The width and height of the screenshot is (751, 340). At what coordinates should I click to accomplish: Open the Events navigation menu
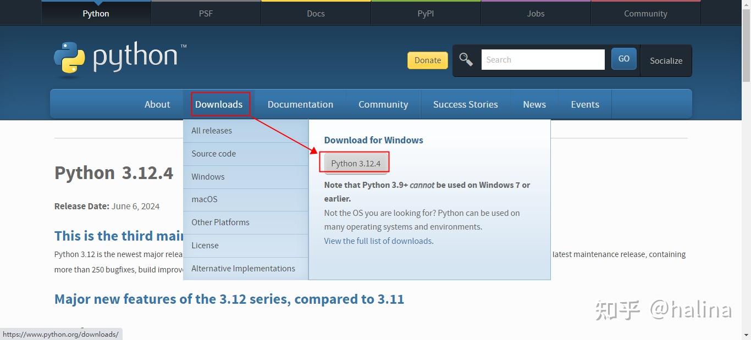tap(585, 104)
